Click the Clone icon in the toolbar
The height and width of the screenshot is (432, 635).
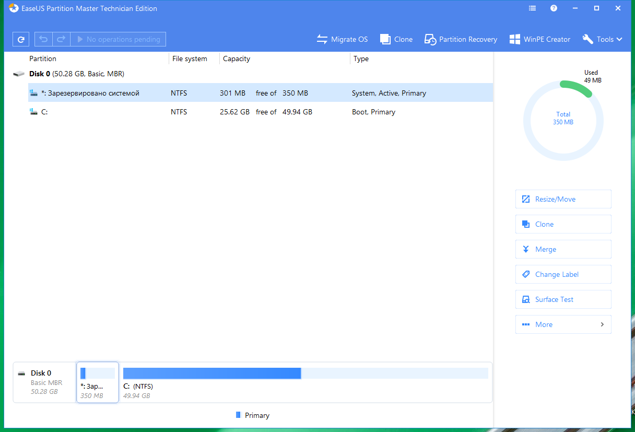click(386, 39)
